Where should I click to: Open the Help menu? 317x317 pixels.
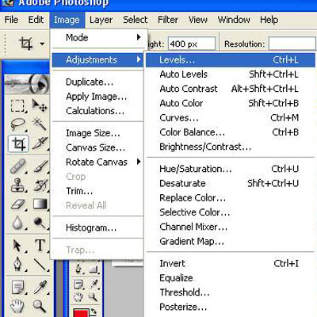pos(269,20)
